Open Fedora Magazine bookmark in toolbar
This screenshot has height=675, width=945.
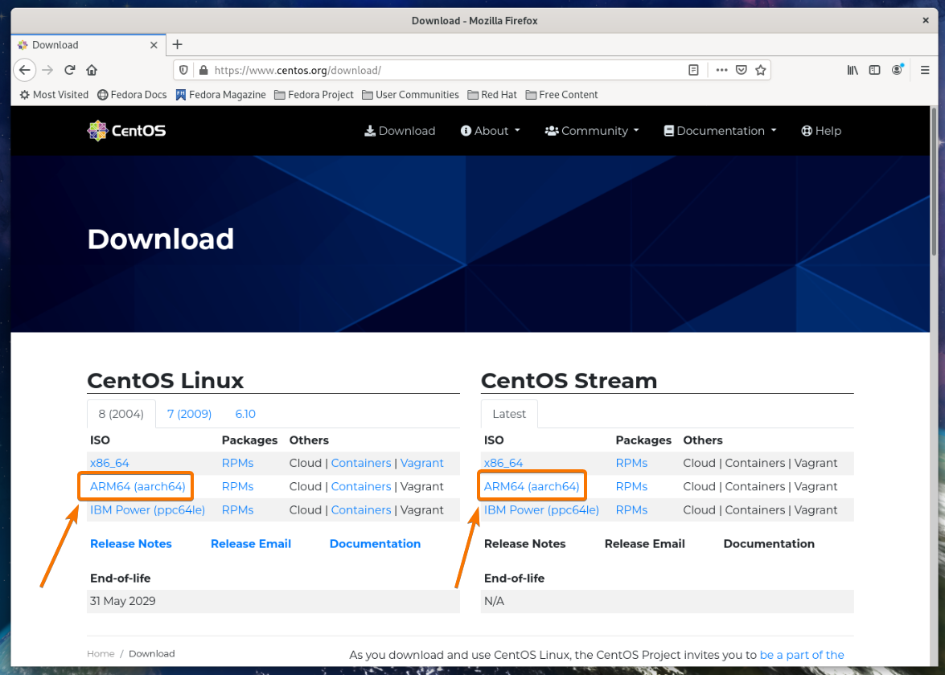(220, 95)
